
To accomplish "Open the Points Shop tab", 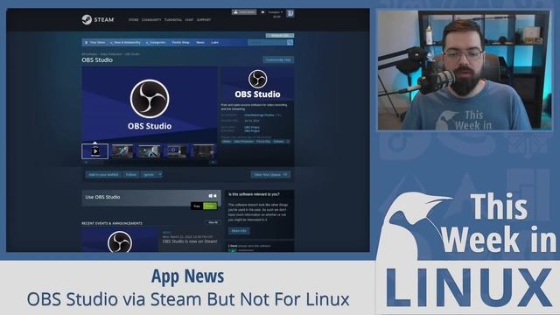I will click(181, 43).
